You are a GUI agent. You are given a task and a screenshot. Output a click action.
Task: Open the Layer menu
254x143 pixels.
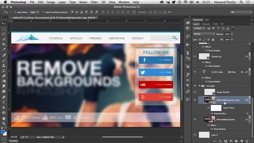pos(62,2)
